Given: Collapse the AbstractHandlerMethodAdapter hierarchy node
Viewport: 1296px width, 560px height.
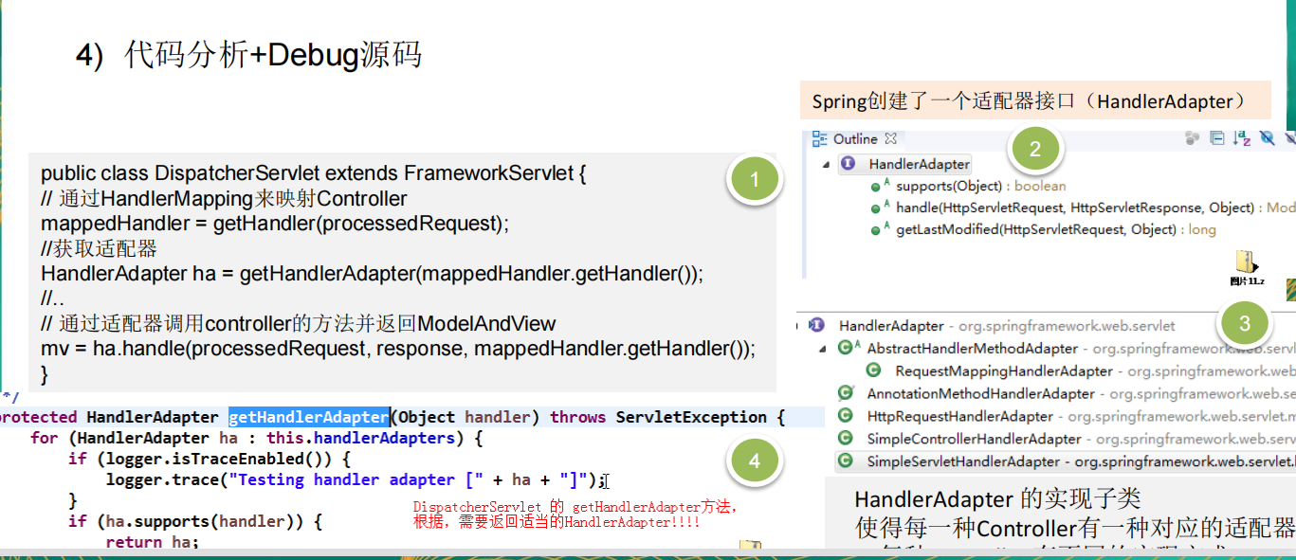Looking at the screenshot, I should pos(824,349).
